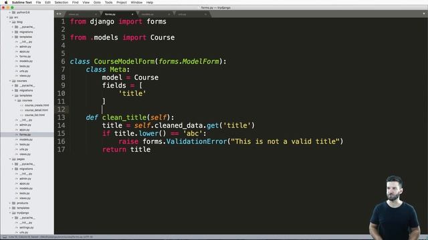Collapse the top-level courses folder arrow
The image size is (428, 240).
pos(10,81)
